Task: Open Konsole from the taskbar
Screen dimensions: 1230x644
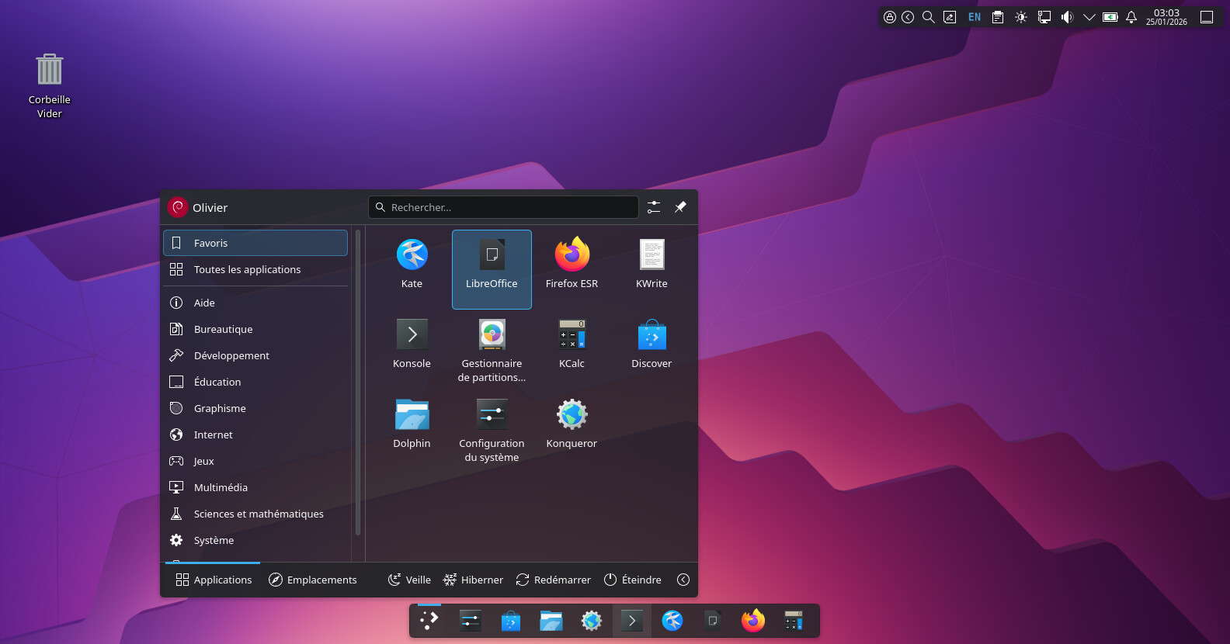Action: (x=632, y=621)
